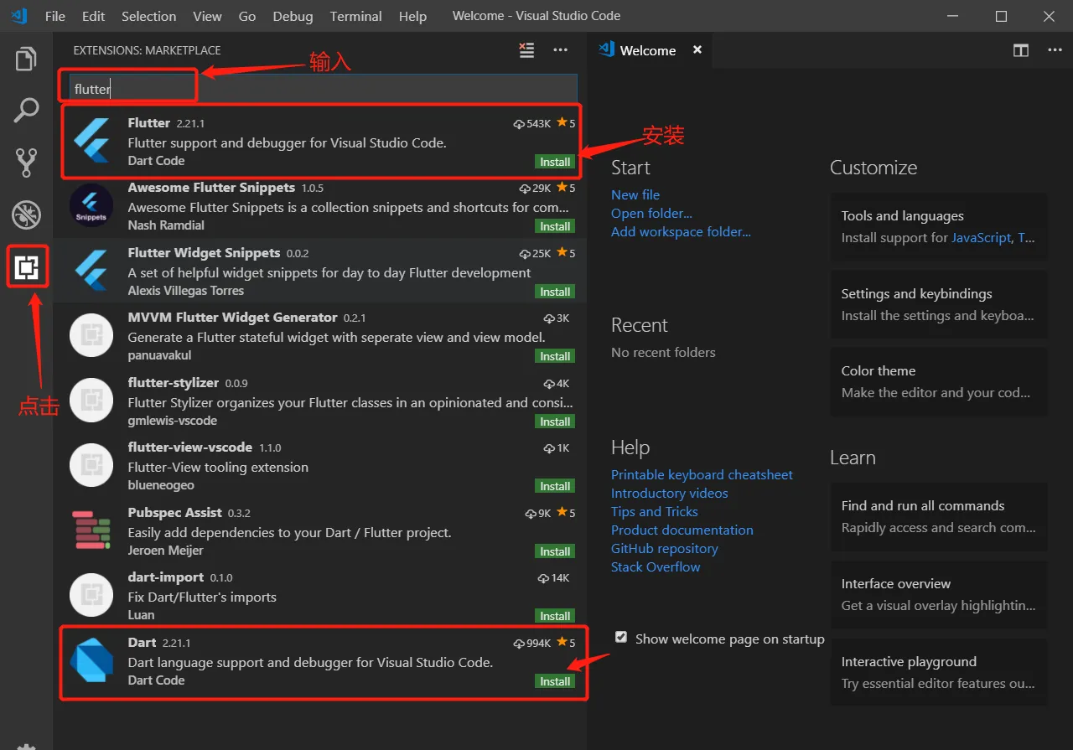Screen dimensions: 1073x750
Task: Select the Extensions icon in activity bar
Action: (x=27, y=267)
